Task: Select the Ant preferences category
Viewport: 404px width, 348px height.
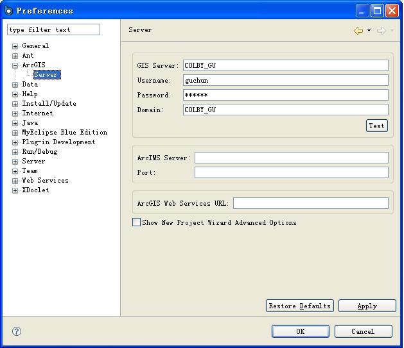Action: tap(28, 55)
